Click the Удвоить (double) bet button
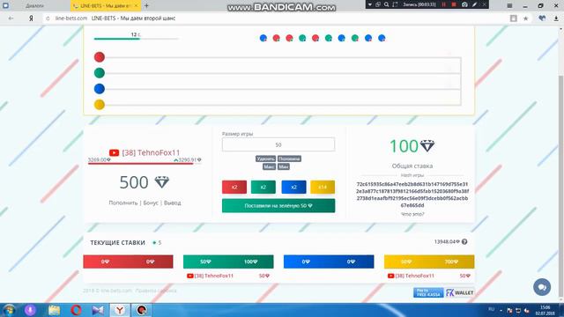564x317 pixels. coord(265,158)
